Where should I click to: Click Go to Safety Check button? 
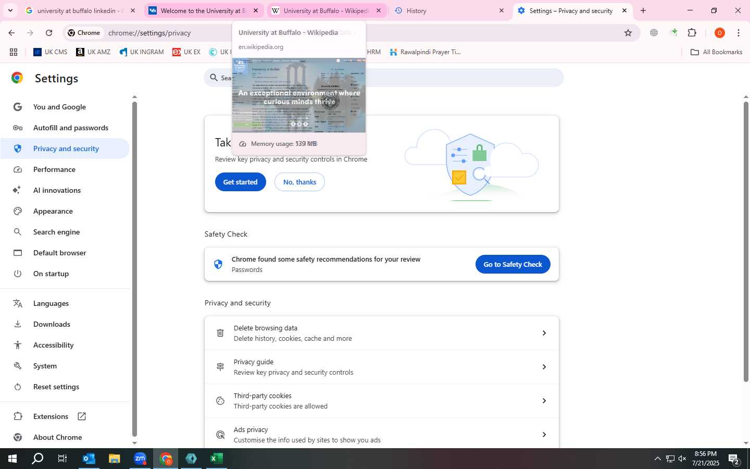click(x=512, y=264)
